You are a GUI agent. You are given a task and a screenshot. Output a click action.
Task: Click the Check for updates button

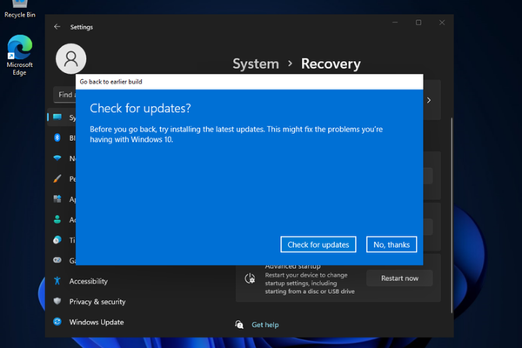[318, 244]
